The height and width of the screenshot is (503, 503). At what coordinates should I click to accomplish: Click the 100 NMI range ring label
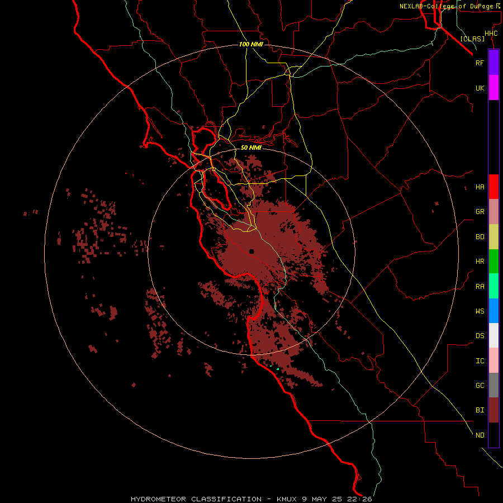(251, 44)
